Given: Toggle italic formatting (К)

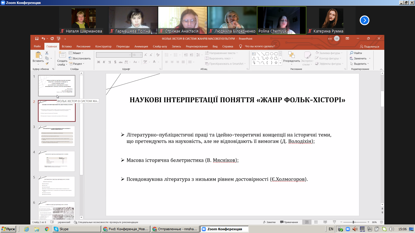Looking at the screenshot, I should coord(104,62).
